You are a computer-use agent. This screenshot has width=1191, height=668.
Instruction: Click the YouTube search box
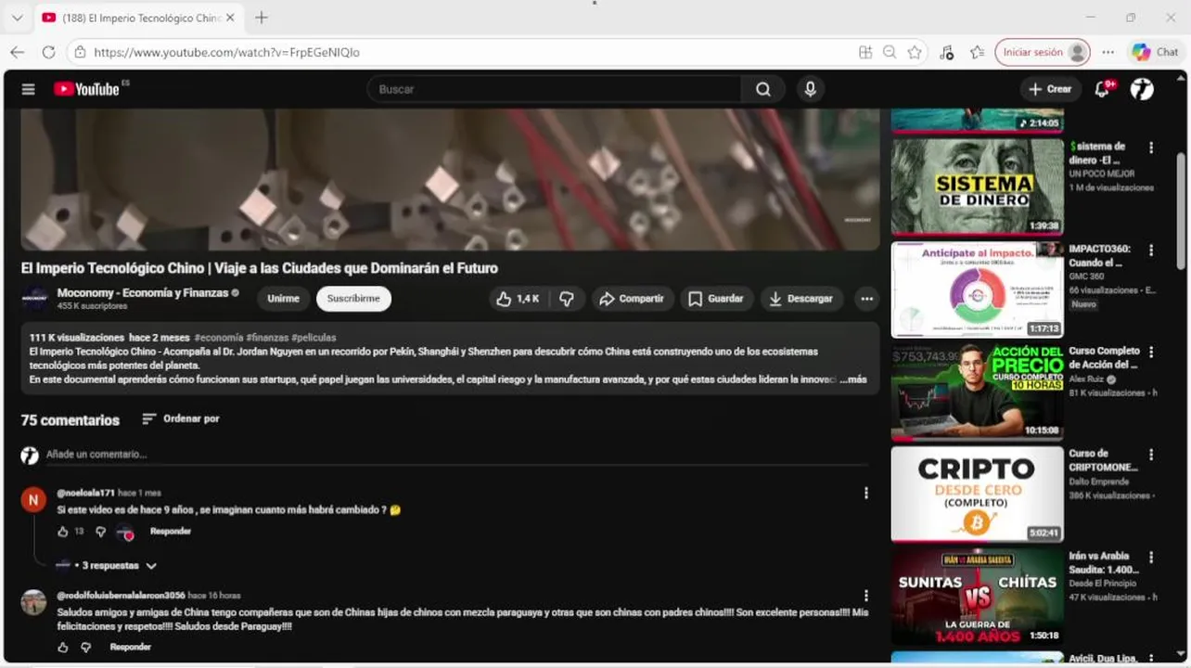tap(555, 89)
